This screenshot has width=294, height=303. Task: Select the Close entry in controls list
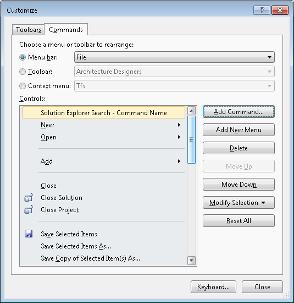103,186
